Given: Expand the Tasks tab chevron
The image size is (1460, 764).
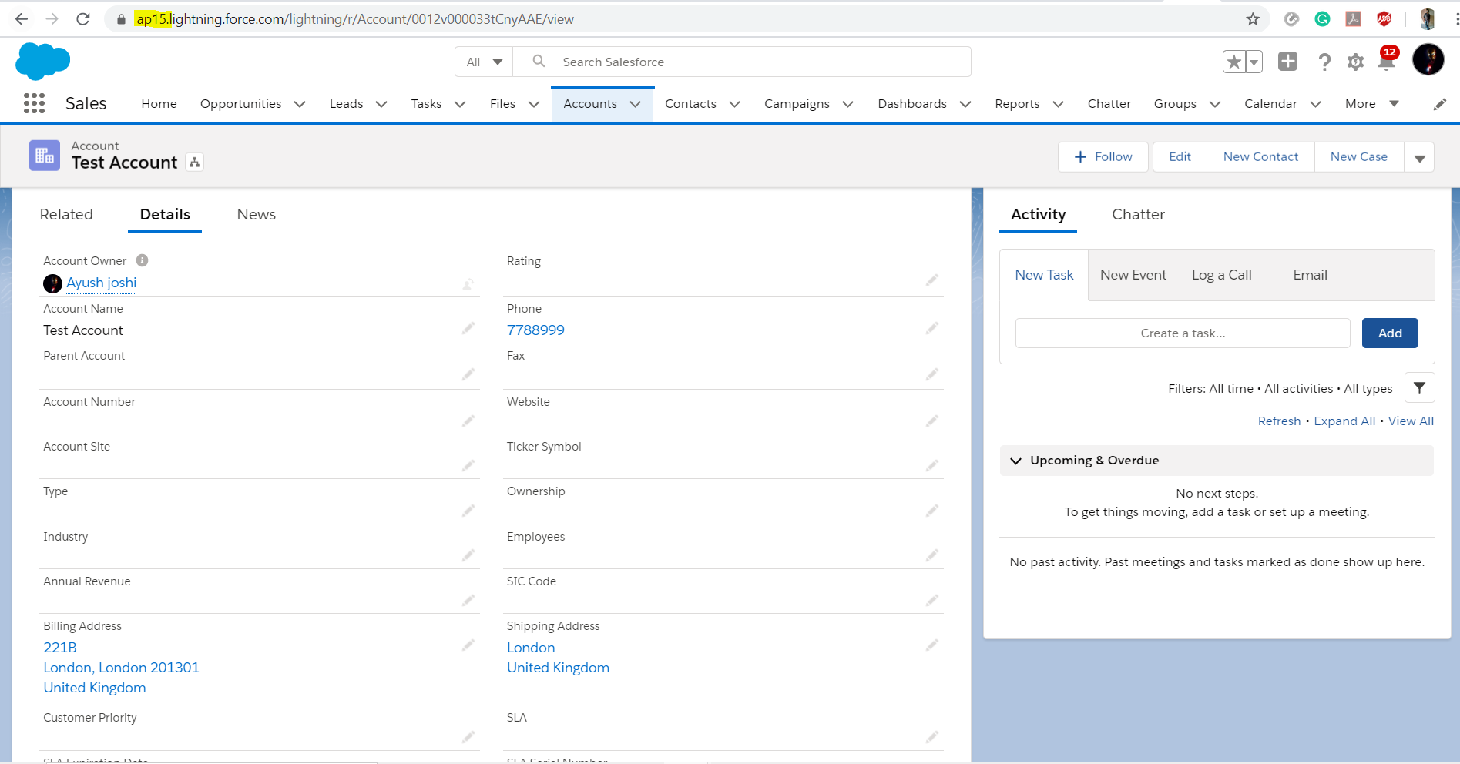Looking at the screenshot, I should [460, 104].
